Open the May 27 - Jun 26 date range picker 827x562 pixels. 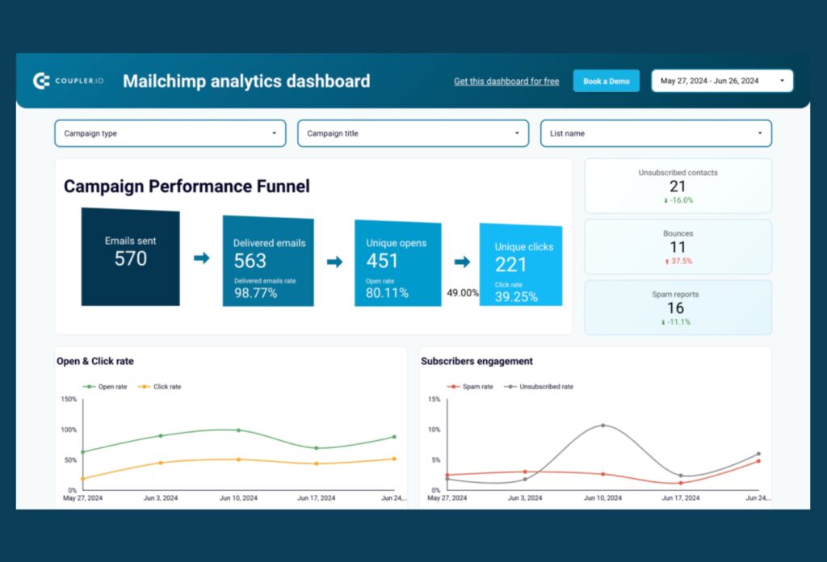coord(722,82)
